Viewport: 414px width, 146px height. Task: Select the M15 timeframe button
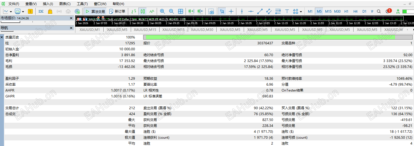328,12
